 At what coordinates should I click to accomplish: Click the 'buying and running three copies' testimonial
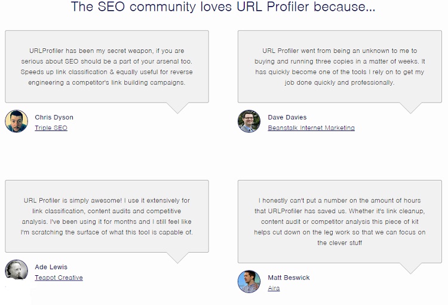(340, 66)
